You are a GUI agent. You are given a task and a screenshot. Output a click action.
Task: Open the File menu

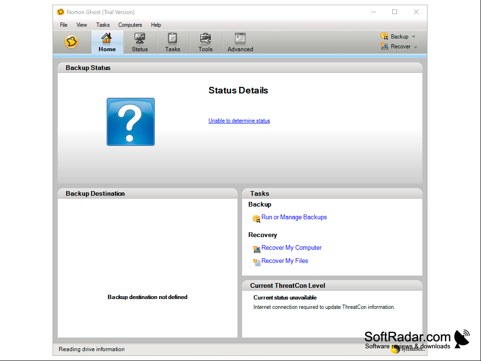[63, 25]
